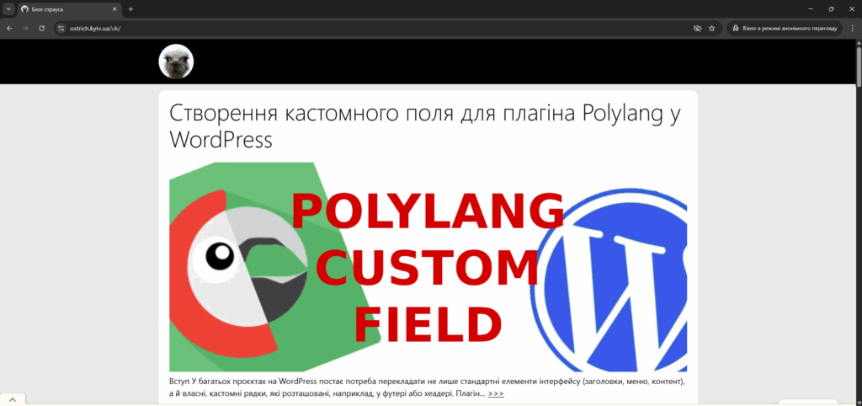Minimize the browser window

811,9
